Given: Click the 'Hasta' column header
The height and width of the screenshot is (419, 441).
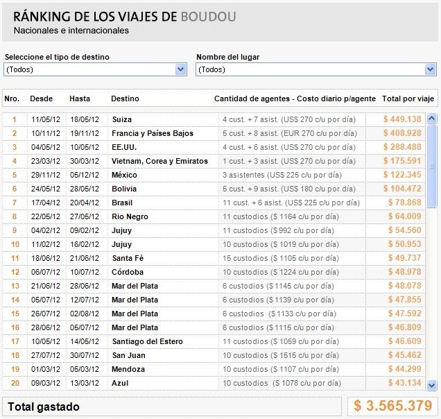Looking at the screenshot, I should [x=79, y=99].
